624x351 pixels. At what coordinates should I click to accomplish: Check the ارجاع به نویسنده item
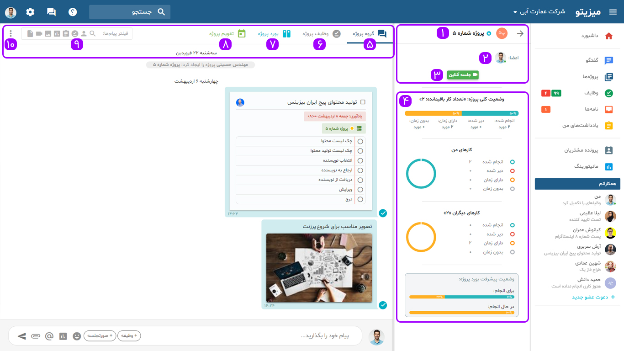[x=360, y=170]
